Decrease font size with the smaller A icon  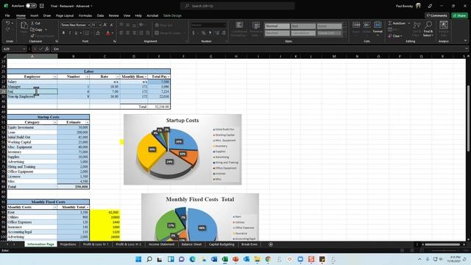(111, 25)
